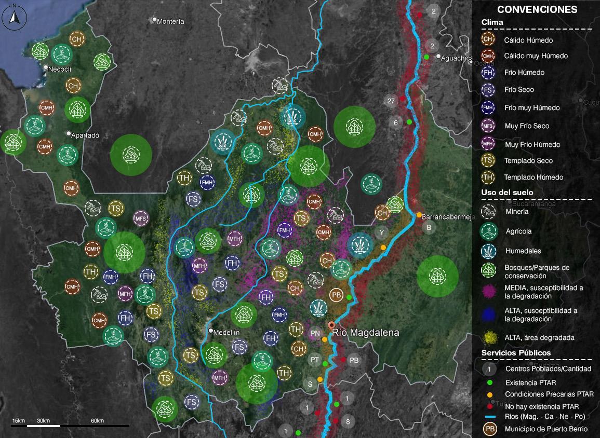This screenshot has height=438, width=600.
Task: Click the Apartadó city label
Action: click(85, 135)
